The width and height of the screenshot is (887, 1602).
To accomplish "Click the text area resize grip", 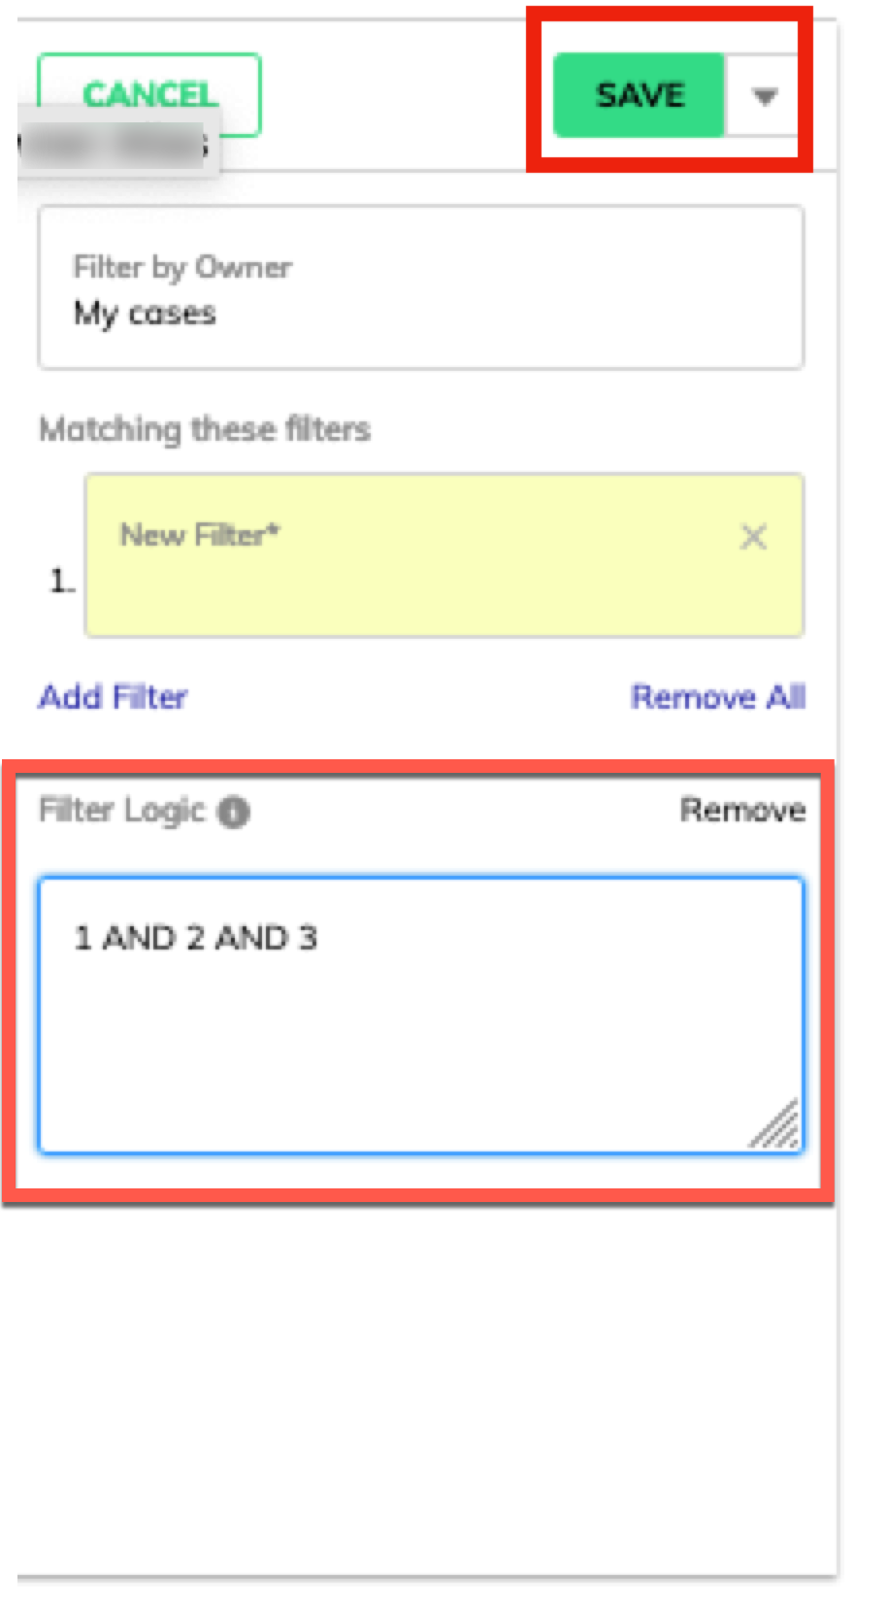I will [x=774, y=1124].
